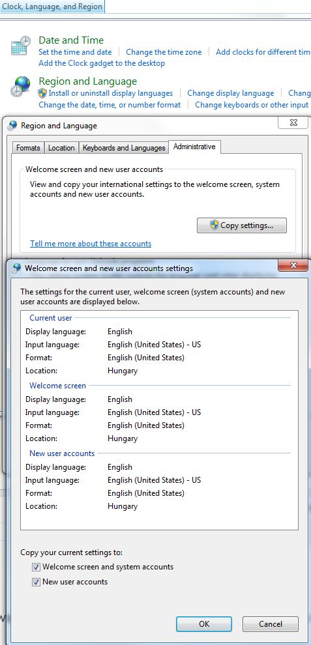Select Current user location value Hungary
The width and height of the screenshot is (311, 645).
tap(123, 371)
